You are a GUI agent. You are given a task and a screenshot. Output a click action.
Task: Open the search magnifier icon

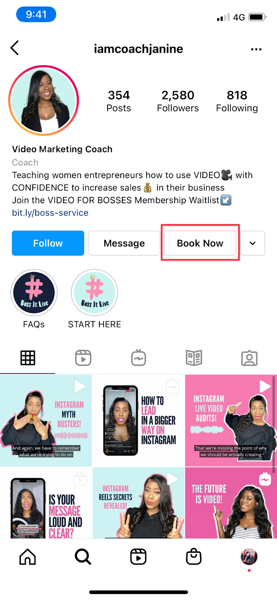coord(83,557)
